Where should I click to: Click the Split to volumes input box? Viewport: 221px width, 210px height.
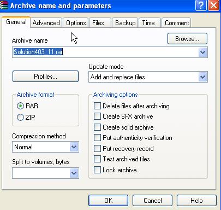coord(41,173)
